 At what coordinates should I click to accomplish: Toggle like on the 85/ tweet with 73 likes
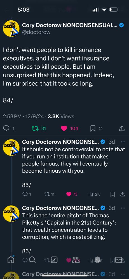pos(69,194)
